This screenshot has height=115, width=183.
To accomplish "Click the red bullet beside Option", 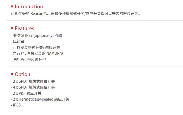I will [x=12, y=74].
